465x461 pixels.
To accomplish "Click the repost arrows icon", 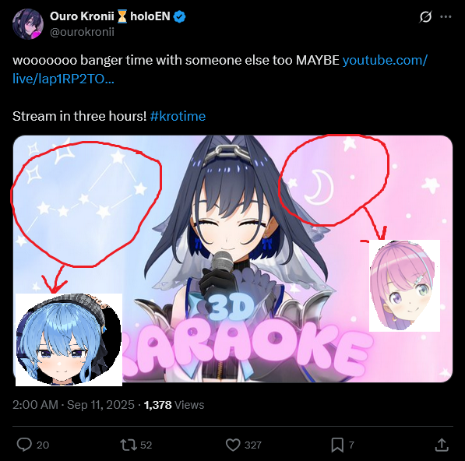I will coord(129,445).
